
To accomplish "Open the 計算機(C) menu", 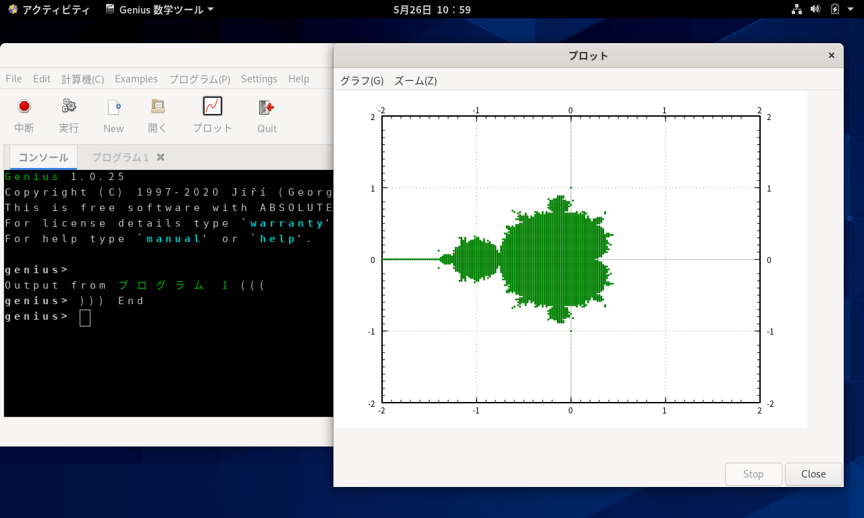I will point(83,79).
